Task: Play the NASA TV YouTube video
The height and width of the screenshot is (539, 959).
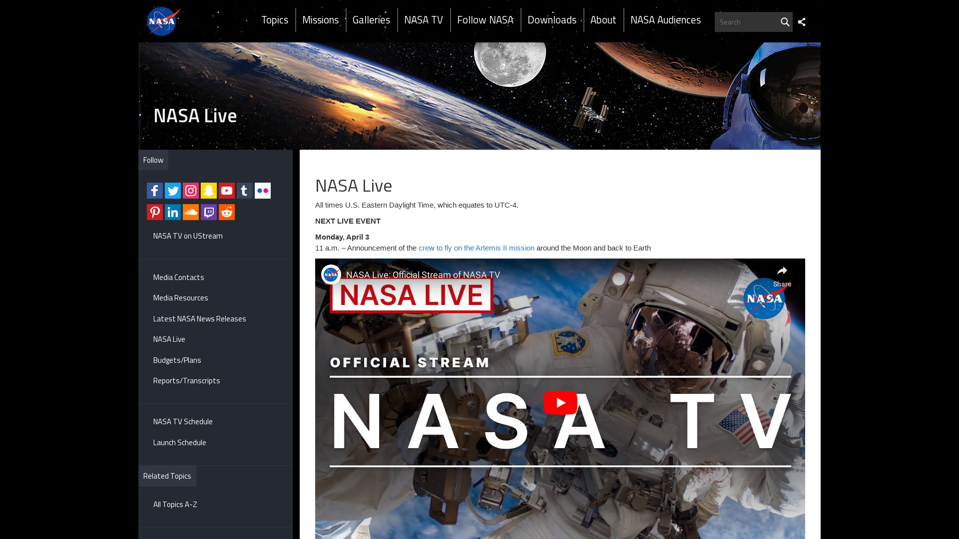Action: coord(560,403)
